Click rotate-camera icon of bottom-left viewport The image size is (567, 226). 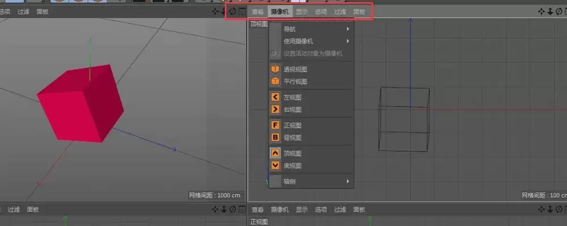point(232,210)
